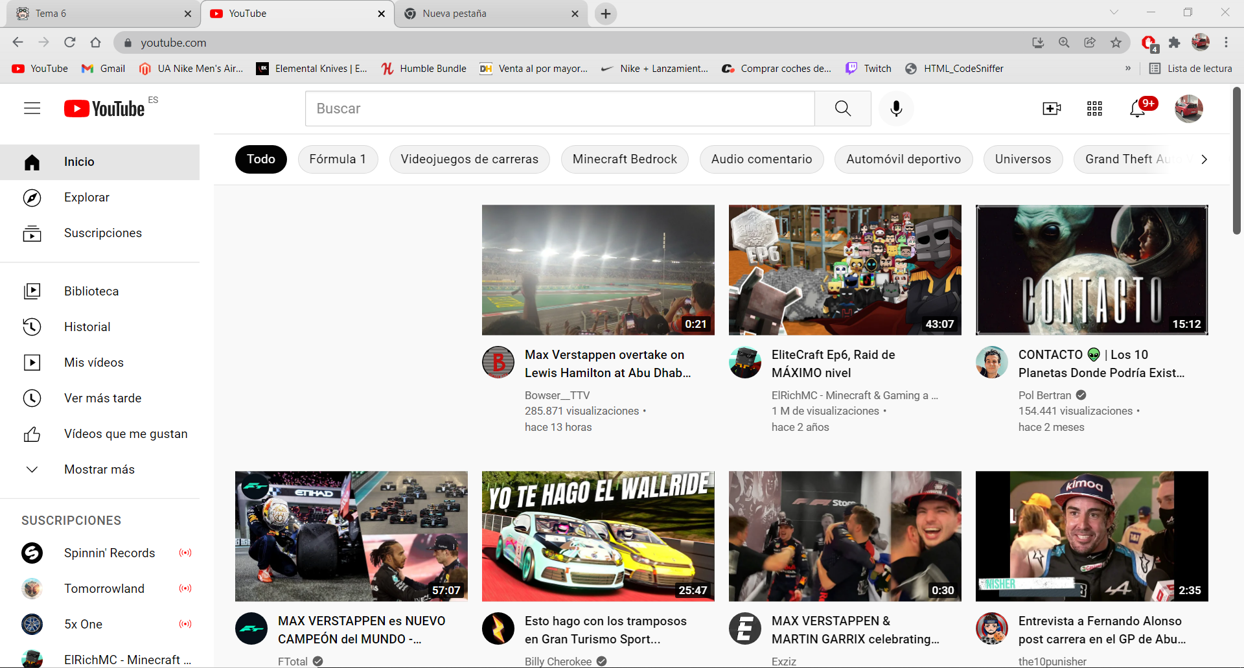The image size is (1244, 668).
Task: Open a new browser tab
Action: pos(605,14)
